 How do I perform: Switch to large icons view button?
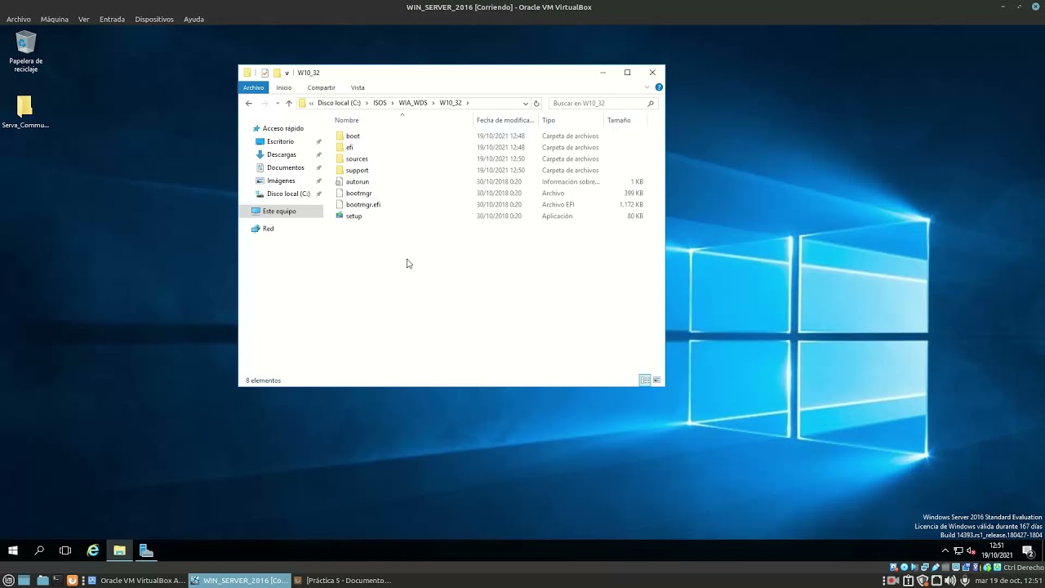click(x=656, y=380)
